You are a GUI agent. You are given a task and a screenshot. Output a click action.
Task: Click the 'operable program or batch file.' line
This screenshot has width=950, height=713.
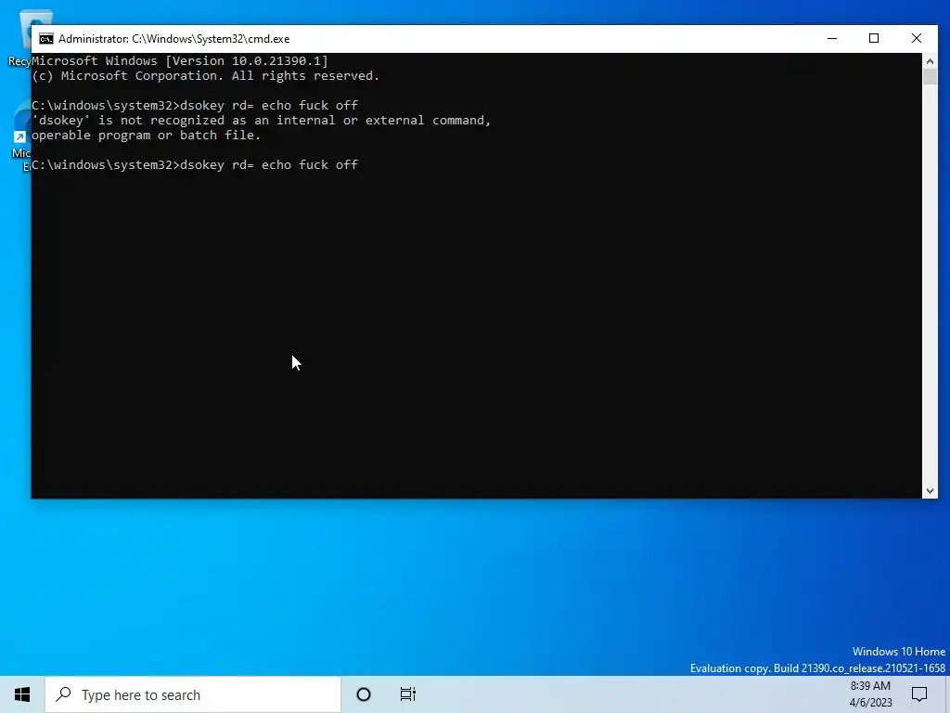146,136
